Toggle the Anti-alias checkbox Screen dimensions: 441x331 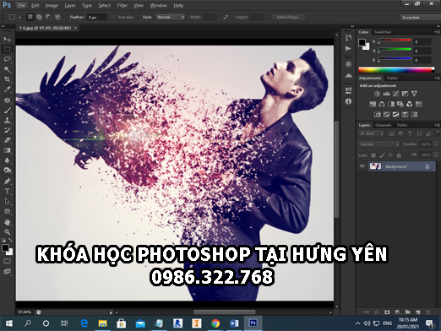click(x=113, y=17)
